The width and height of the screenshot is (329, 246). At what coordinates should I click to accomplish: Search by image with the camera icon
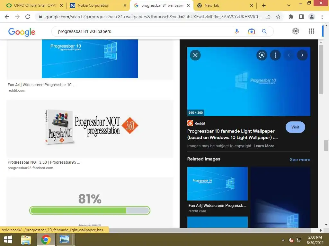point(251,31)
